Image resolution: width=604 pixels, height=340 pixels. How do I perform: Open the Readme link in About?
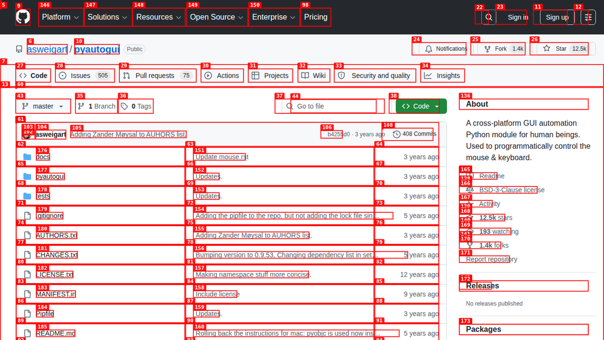(485, 176)
